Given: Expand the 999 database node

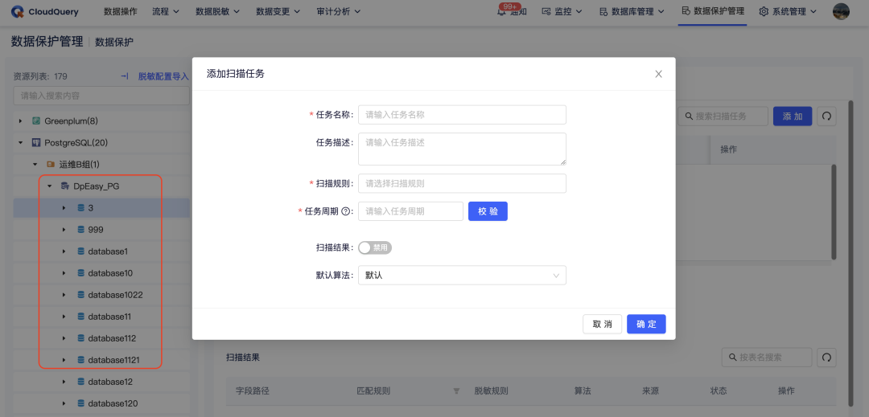Looking at the screenshot, I should (64, 230).
